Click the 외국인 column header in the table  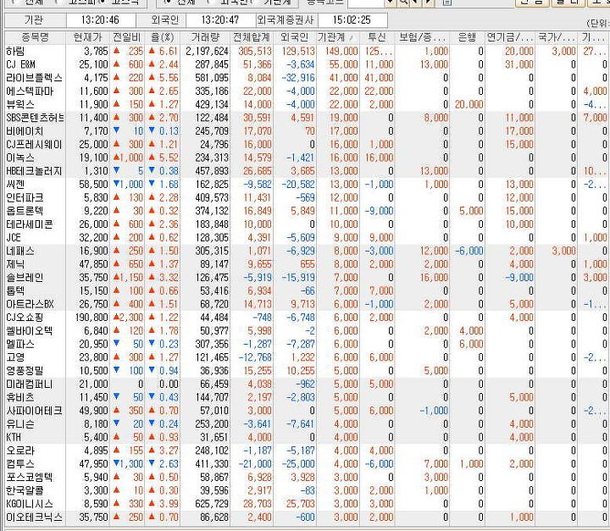click(x=295, y=37)
